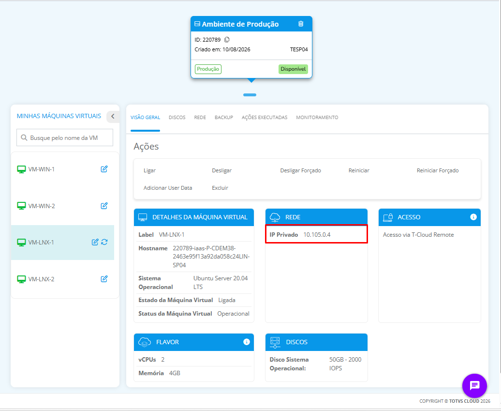Refresh VM-LNX-1 status icon
The width and height of the screenshot is (501, 411).
point(104,242)
